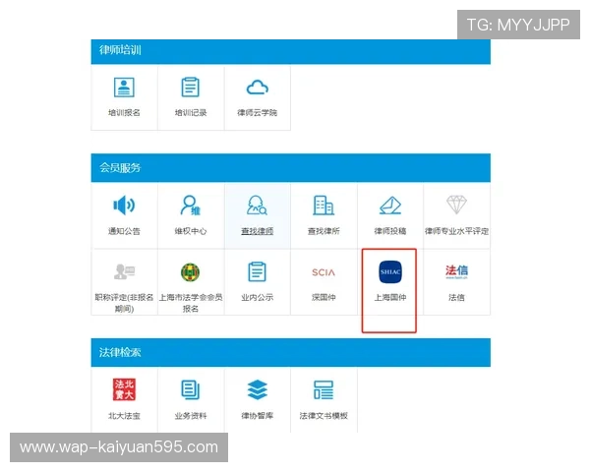
Task: Open 律协智库 layered stack icon
Action: (258, 389)
